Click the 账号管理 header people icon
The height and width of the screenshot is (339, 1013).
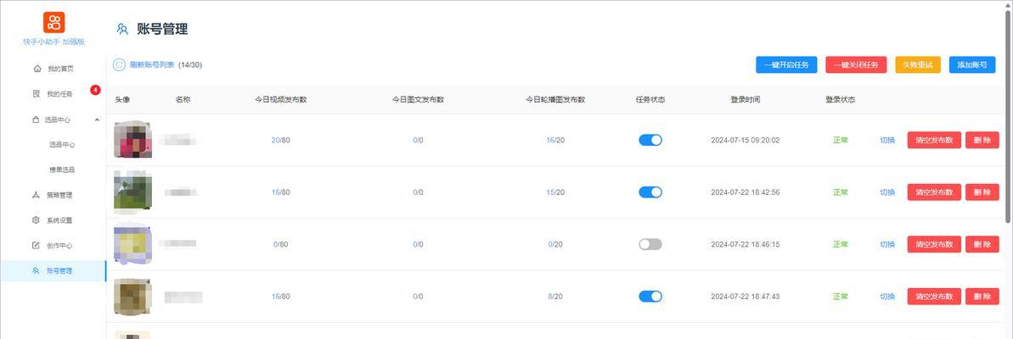[122, 29]
